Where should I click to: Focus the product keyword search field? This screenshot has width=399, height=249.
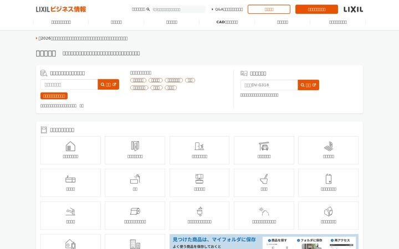pyautogui.click(x=69, y=85)
